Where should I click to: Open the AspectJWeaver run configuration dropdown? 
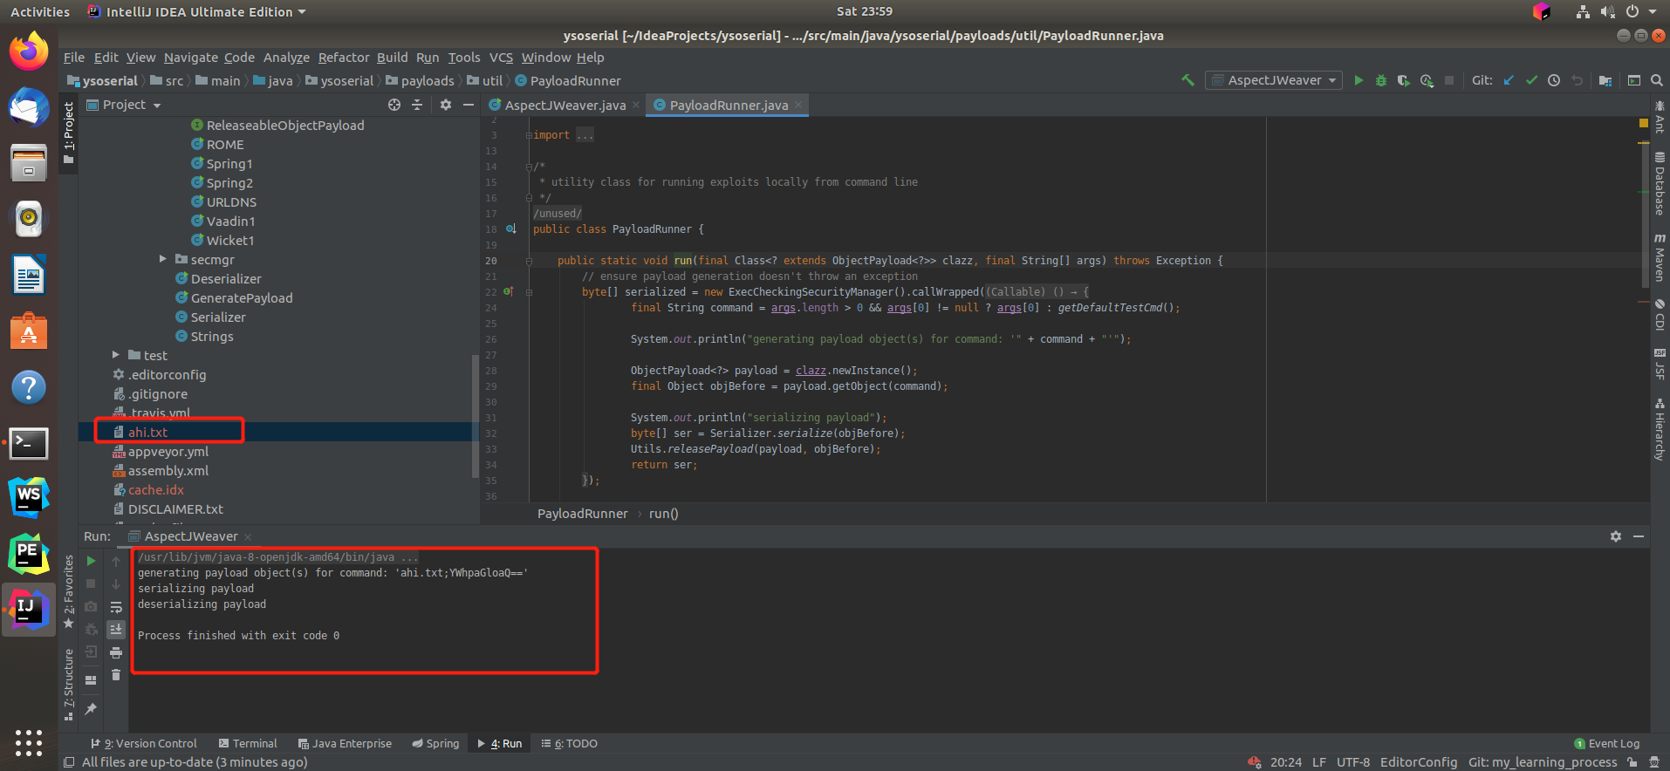tap(1275, 80)
